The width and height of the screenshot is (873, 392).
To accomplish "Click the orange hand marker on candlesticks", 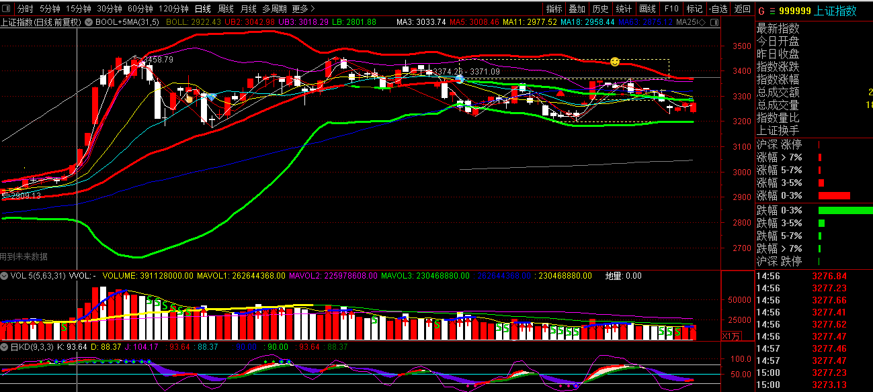I will [x=189, y=98].
